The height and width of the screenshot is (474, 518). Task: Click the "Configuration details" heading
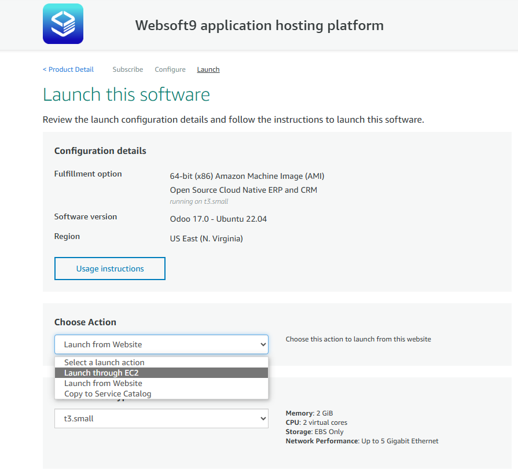[x=100, y=150]
